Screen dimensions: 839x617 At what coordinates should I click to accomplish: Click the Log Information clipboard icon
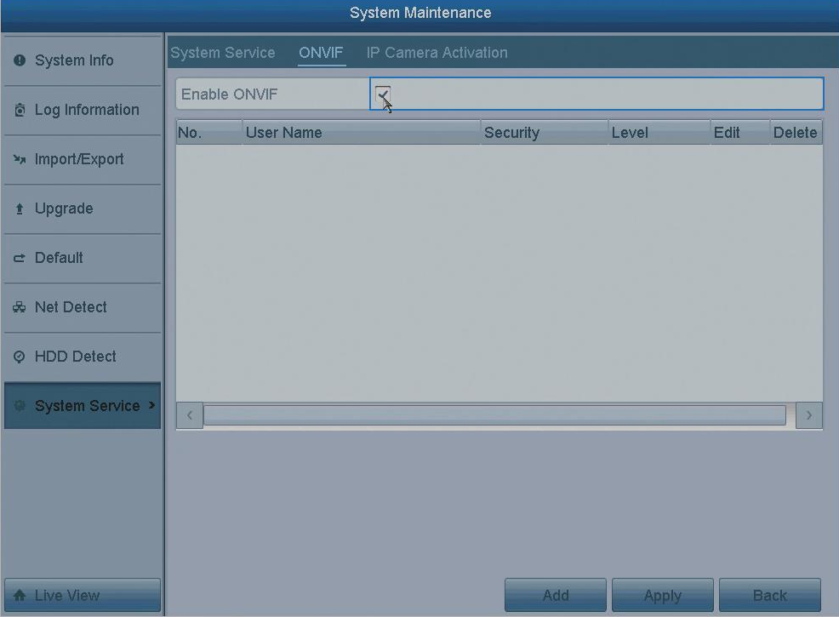(x=20, y=111)
